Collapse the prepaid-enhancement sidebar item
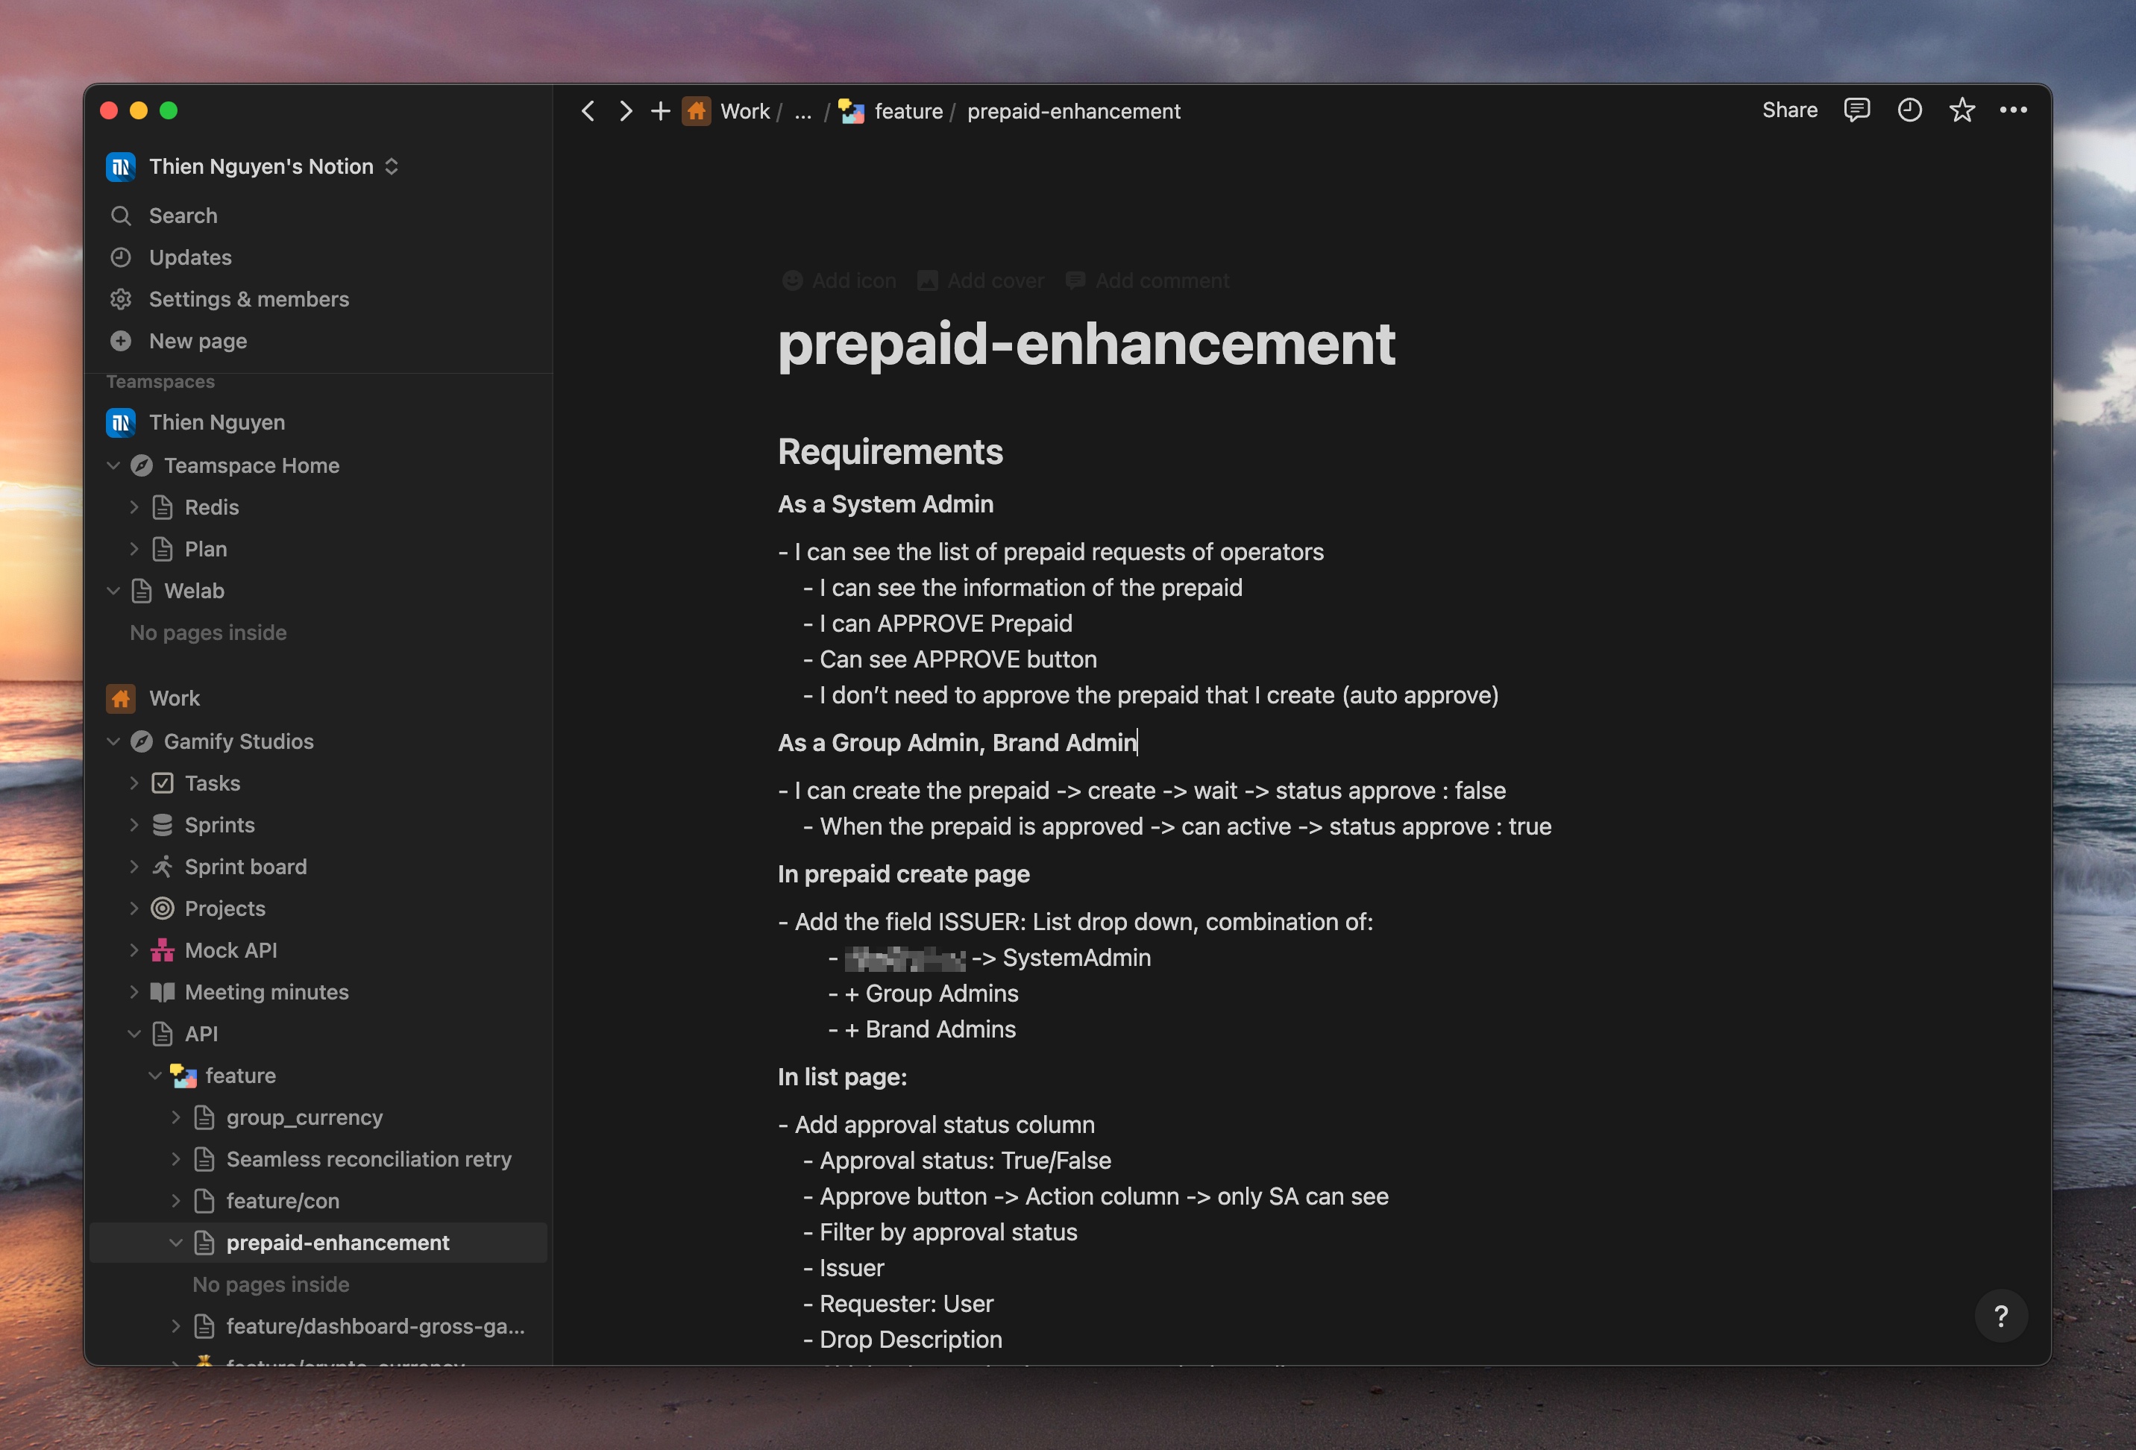 [x=175, y=1243]
